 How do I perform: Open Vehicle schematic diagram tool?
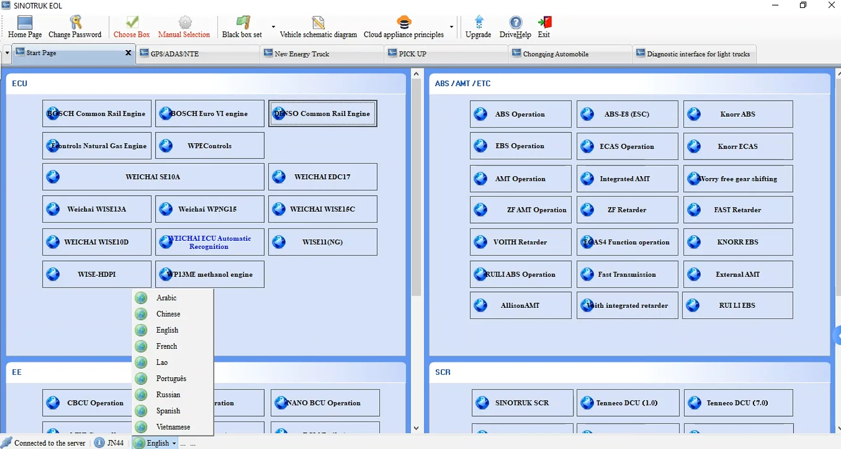[318, 26]
